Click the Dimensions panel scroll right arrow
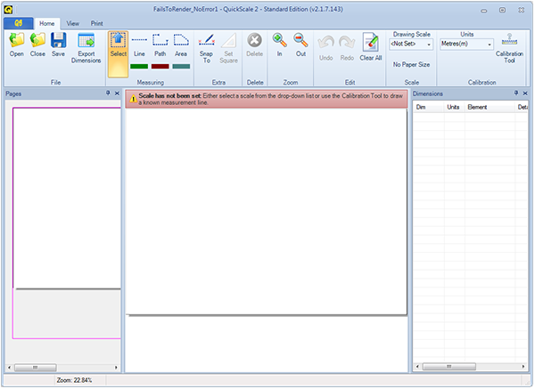This screenshot has height=389, width=535. point(523,367)
